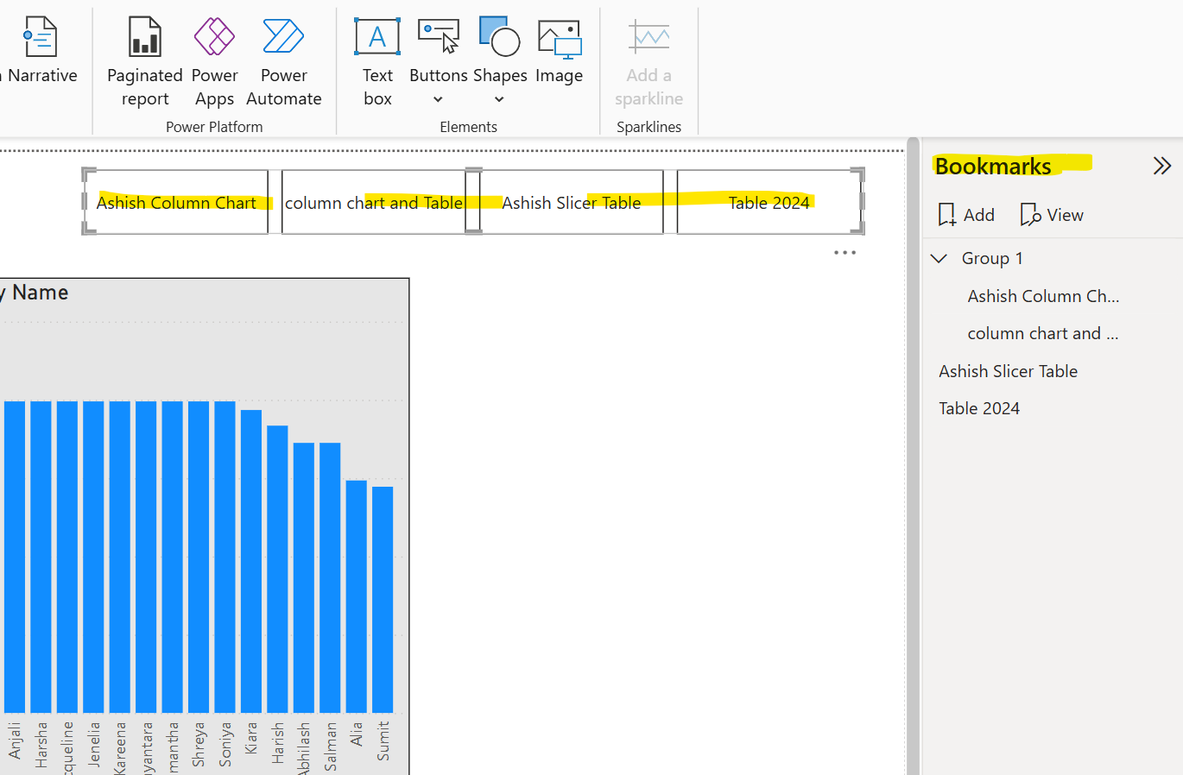Viewport: 1183px width, 775px height.
Task: Add a new bookmark
Action: point(965,214)
